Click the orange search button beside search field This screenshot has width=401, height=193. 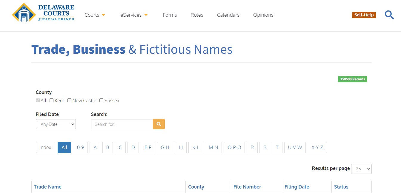(x=159, y=124)
